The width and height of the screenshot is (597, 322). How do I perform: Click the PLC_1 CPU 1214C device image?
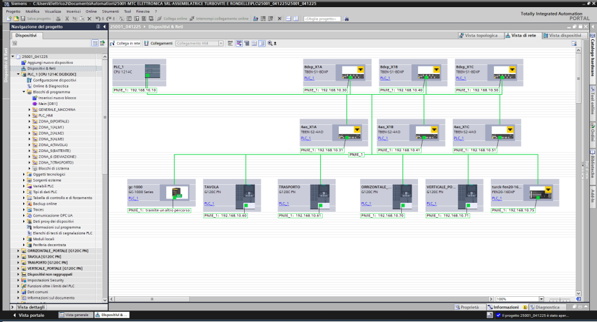pos(152,71)
